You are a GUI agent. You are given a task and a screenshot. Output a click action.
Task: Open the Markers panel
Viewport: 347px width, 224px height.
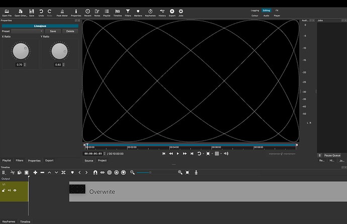tap(138, 13)
